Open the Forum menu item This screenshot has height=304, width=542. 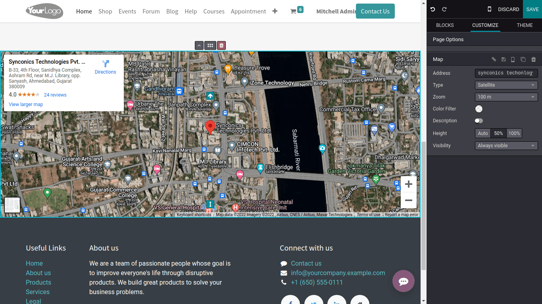(151, 11)
